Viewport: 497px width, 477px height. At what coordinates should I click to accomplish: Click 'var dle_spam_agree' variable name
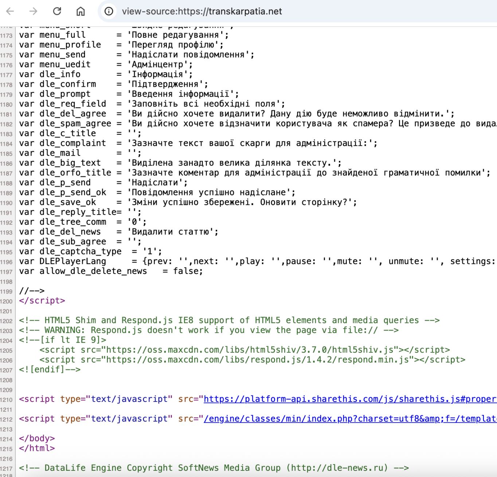click(x=65, y=124)
